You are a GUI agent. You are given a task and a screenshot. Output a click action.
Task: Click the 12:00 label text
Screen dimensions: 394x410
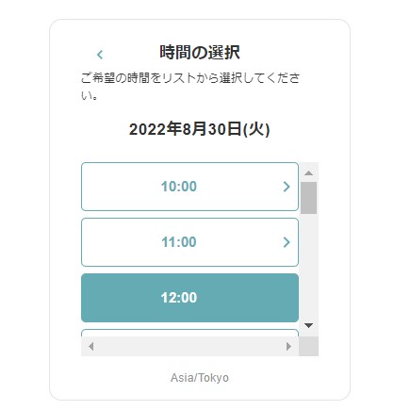pos(179,298)
